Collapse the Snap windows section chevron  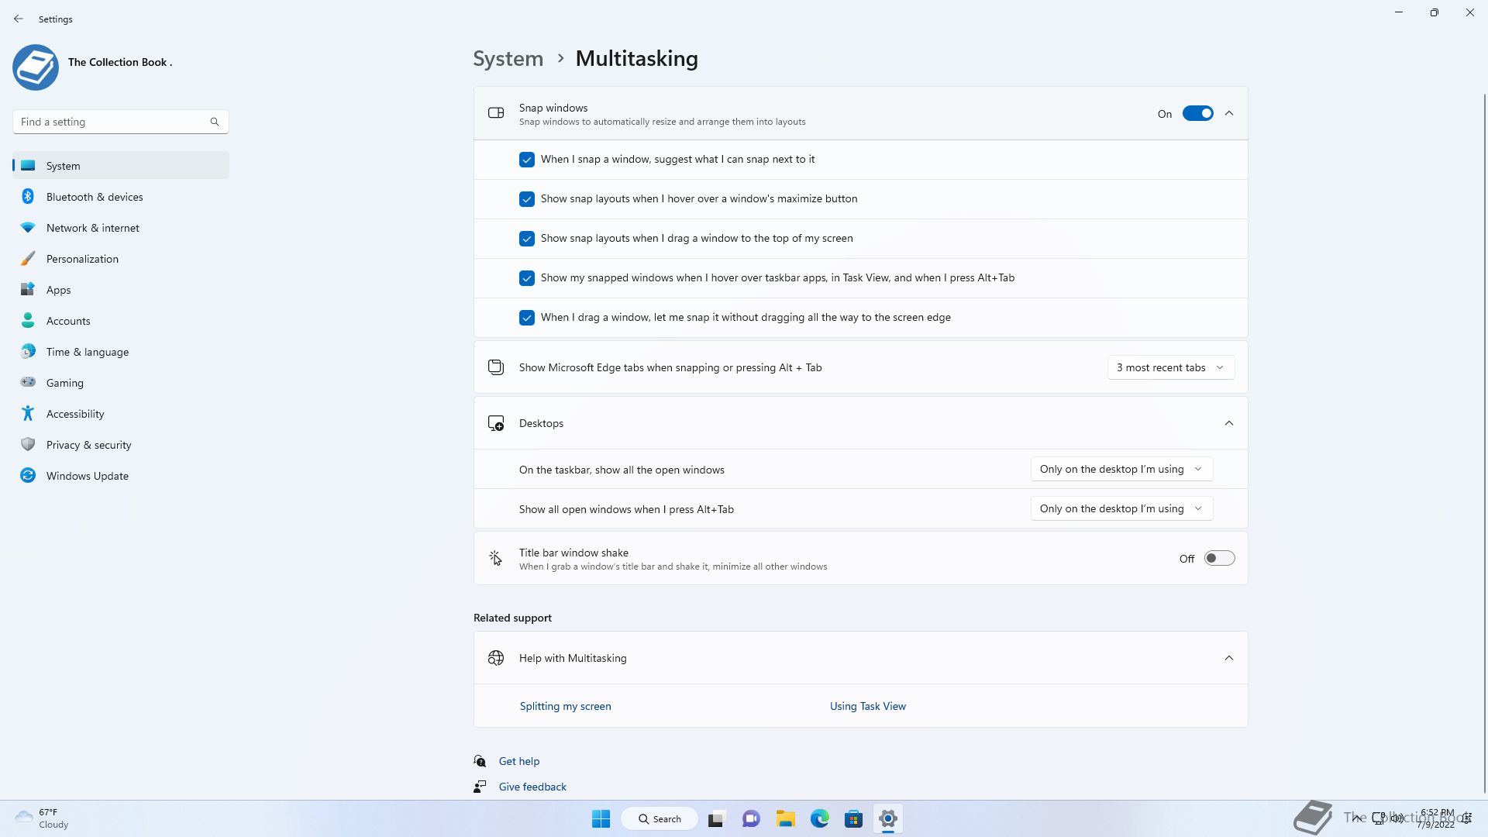pos(1229,114)
